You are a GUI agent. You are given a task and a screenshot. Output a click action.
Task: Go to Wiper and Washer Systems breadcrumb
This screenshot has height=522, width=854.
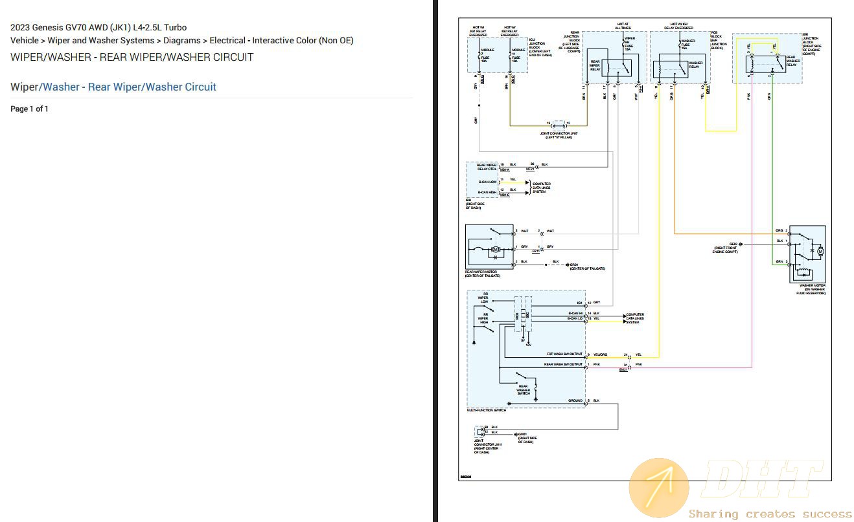click(101, 40)
